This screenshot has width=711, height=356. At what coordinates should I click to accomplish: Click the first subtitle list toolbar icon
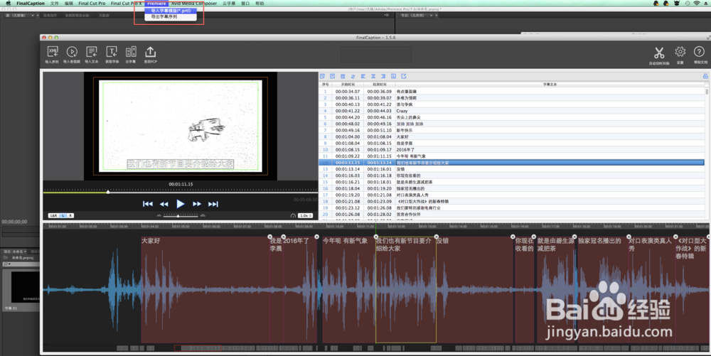[x=322, y=76]
